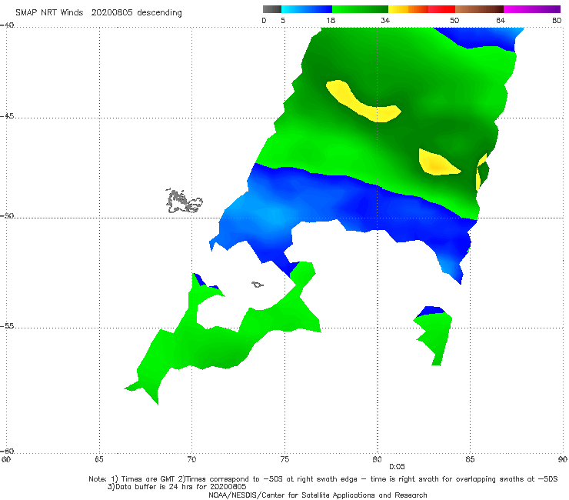Click the colorbar tick label "64"
Screen dimensions: 569x500
(501, 20)
